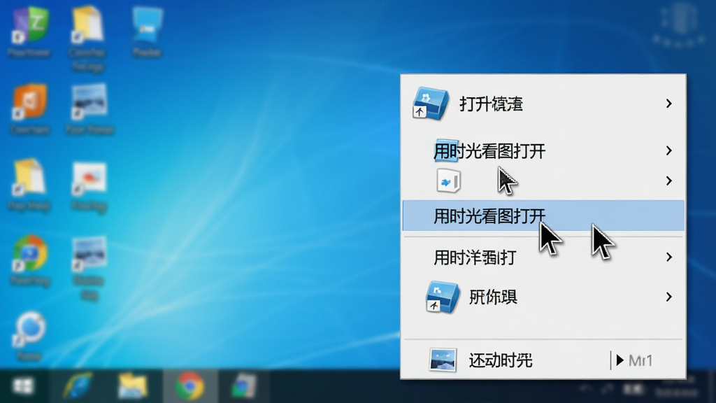Click the Mr1 play arrow in the bottom row

pyautogui.click(x=620, y=360)
